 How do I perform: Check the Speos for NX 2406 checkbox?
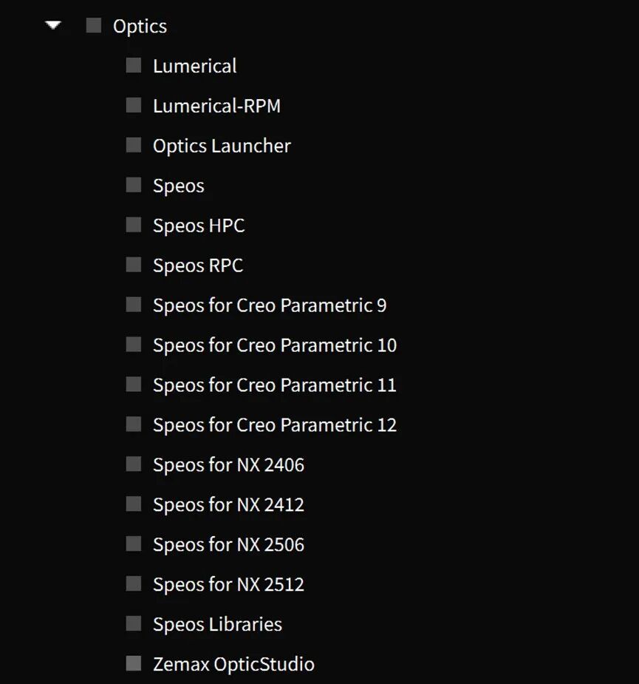134,464
